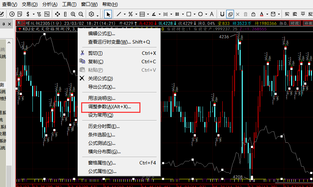
Task: Select the horizontal levels drawing tool
Action: pyautogui.click(x=165, y=14)
